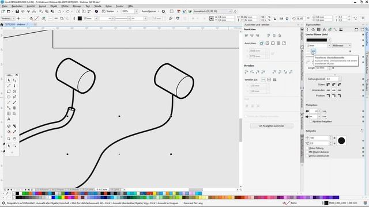Enable Mit Objekt skalieren checkbox

(307, 152)
